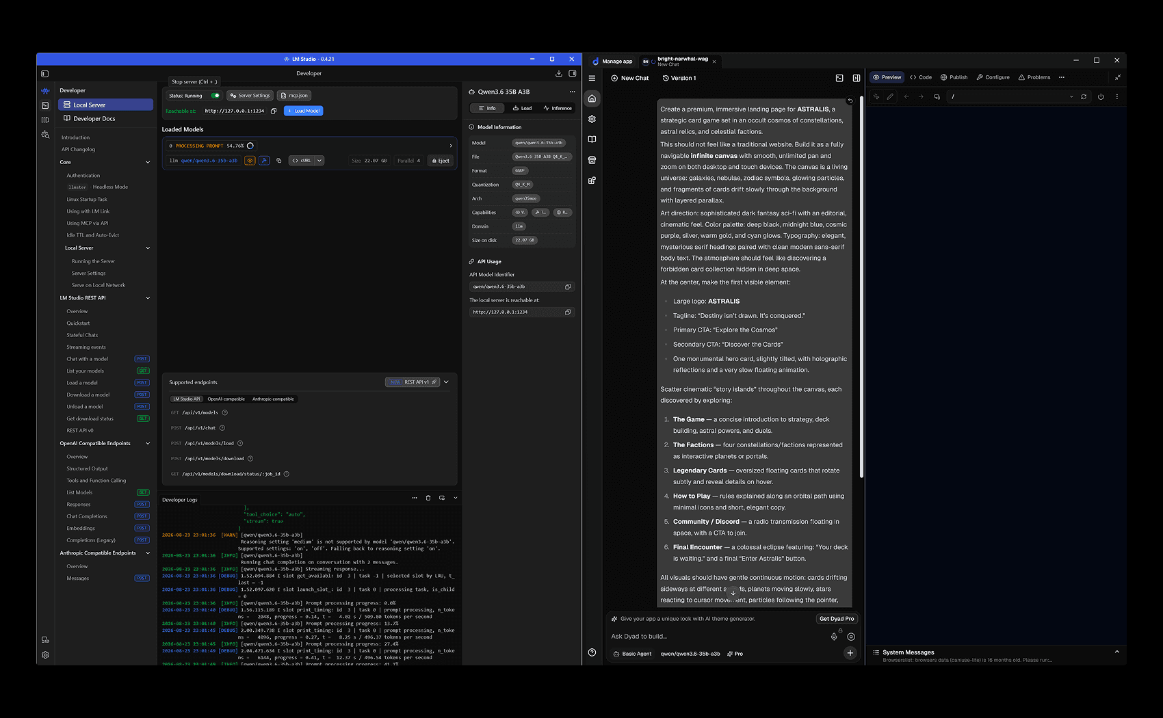1163x718 pixels.
Task: Copy the local server reachable URL in API Usage
Action: (568, 312)
